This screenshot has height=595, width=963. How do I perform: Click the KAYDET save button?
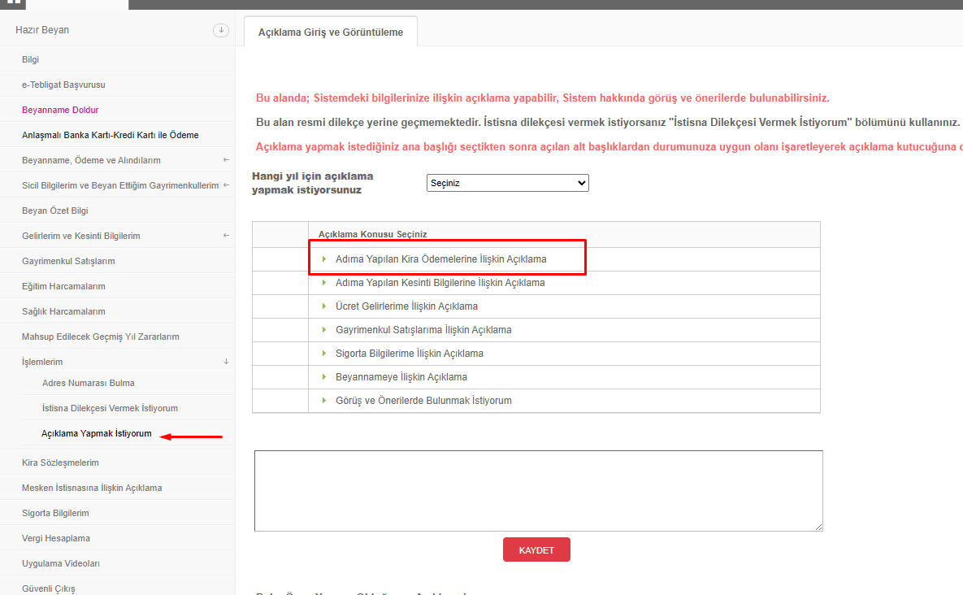536,549
